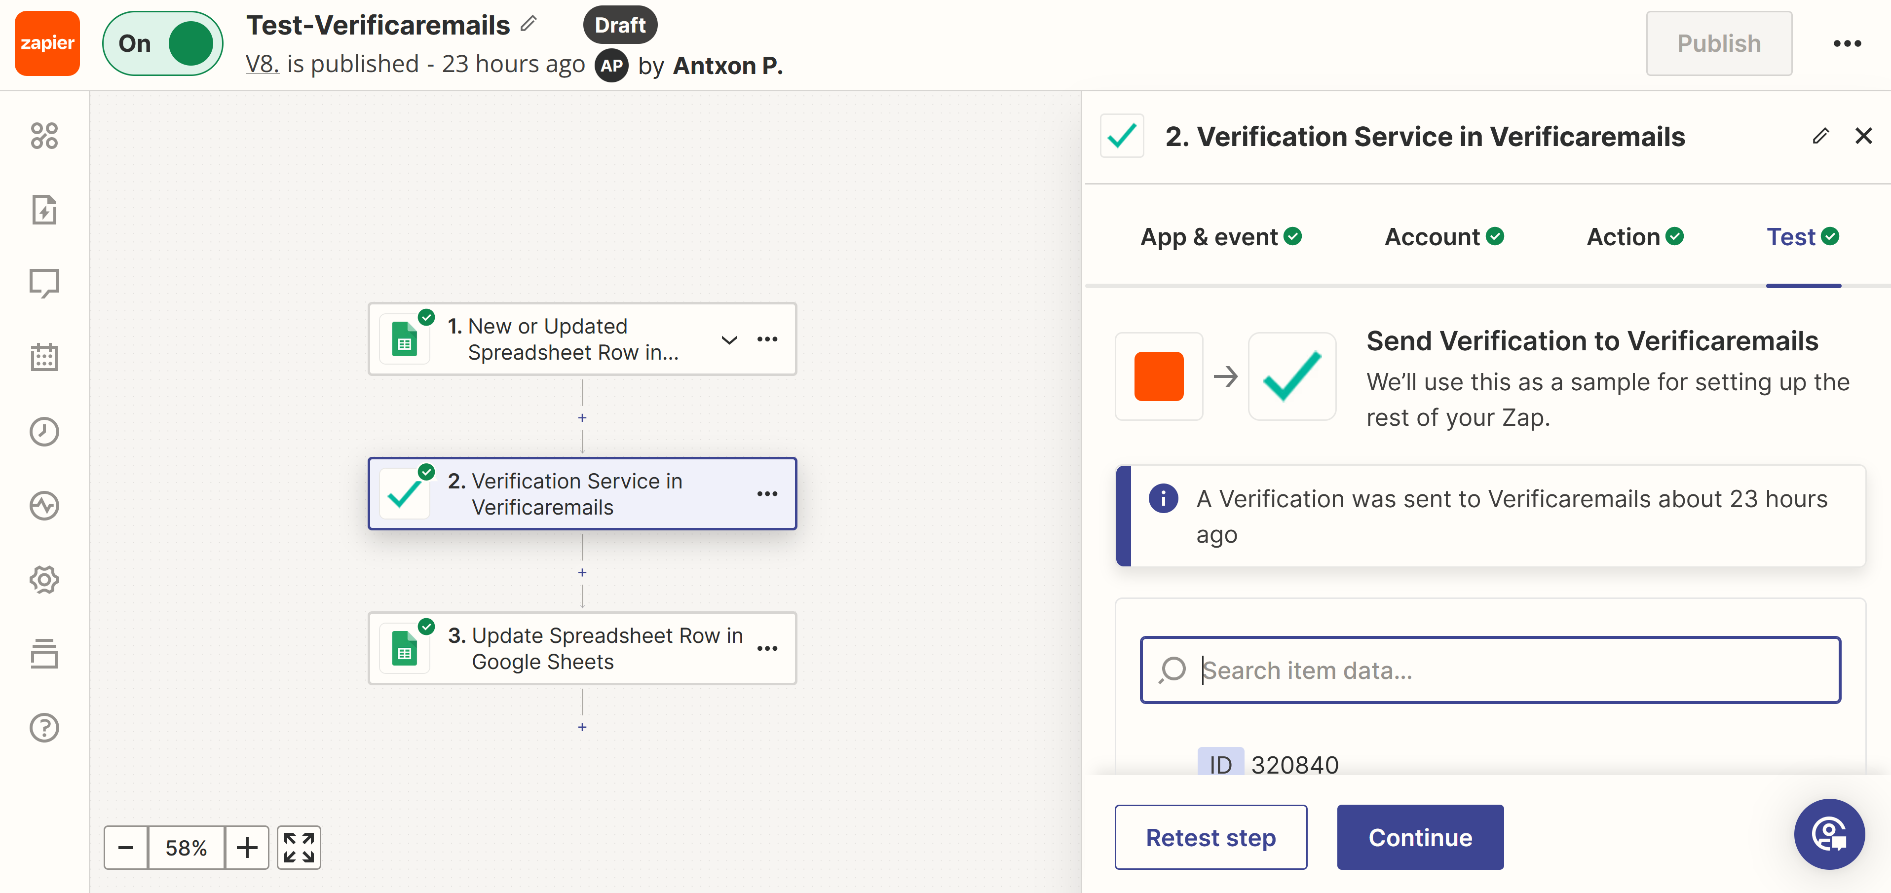
Task: Expand step 1 New or Updated Spreadsheet Row
Action: pos(730,338)
